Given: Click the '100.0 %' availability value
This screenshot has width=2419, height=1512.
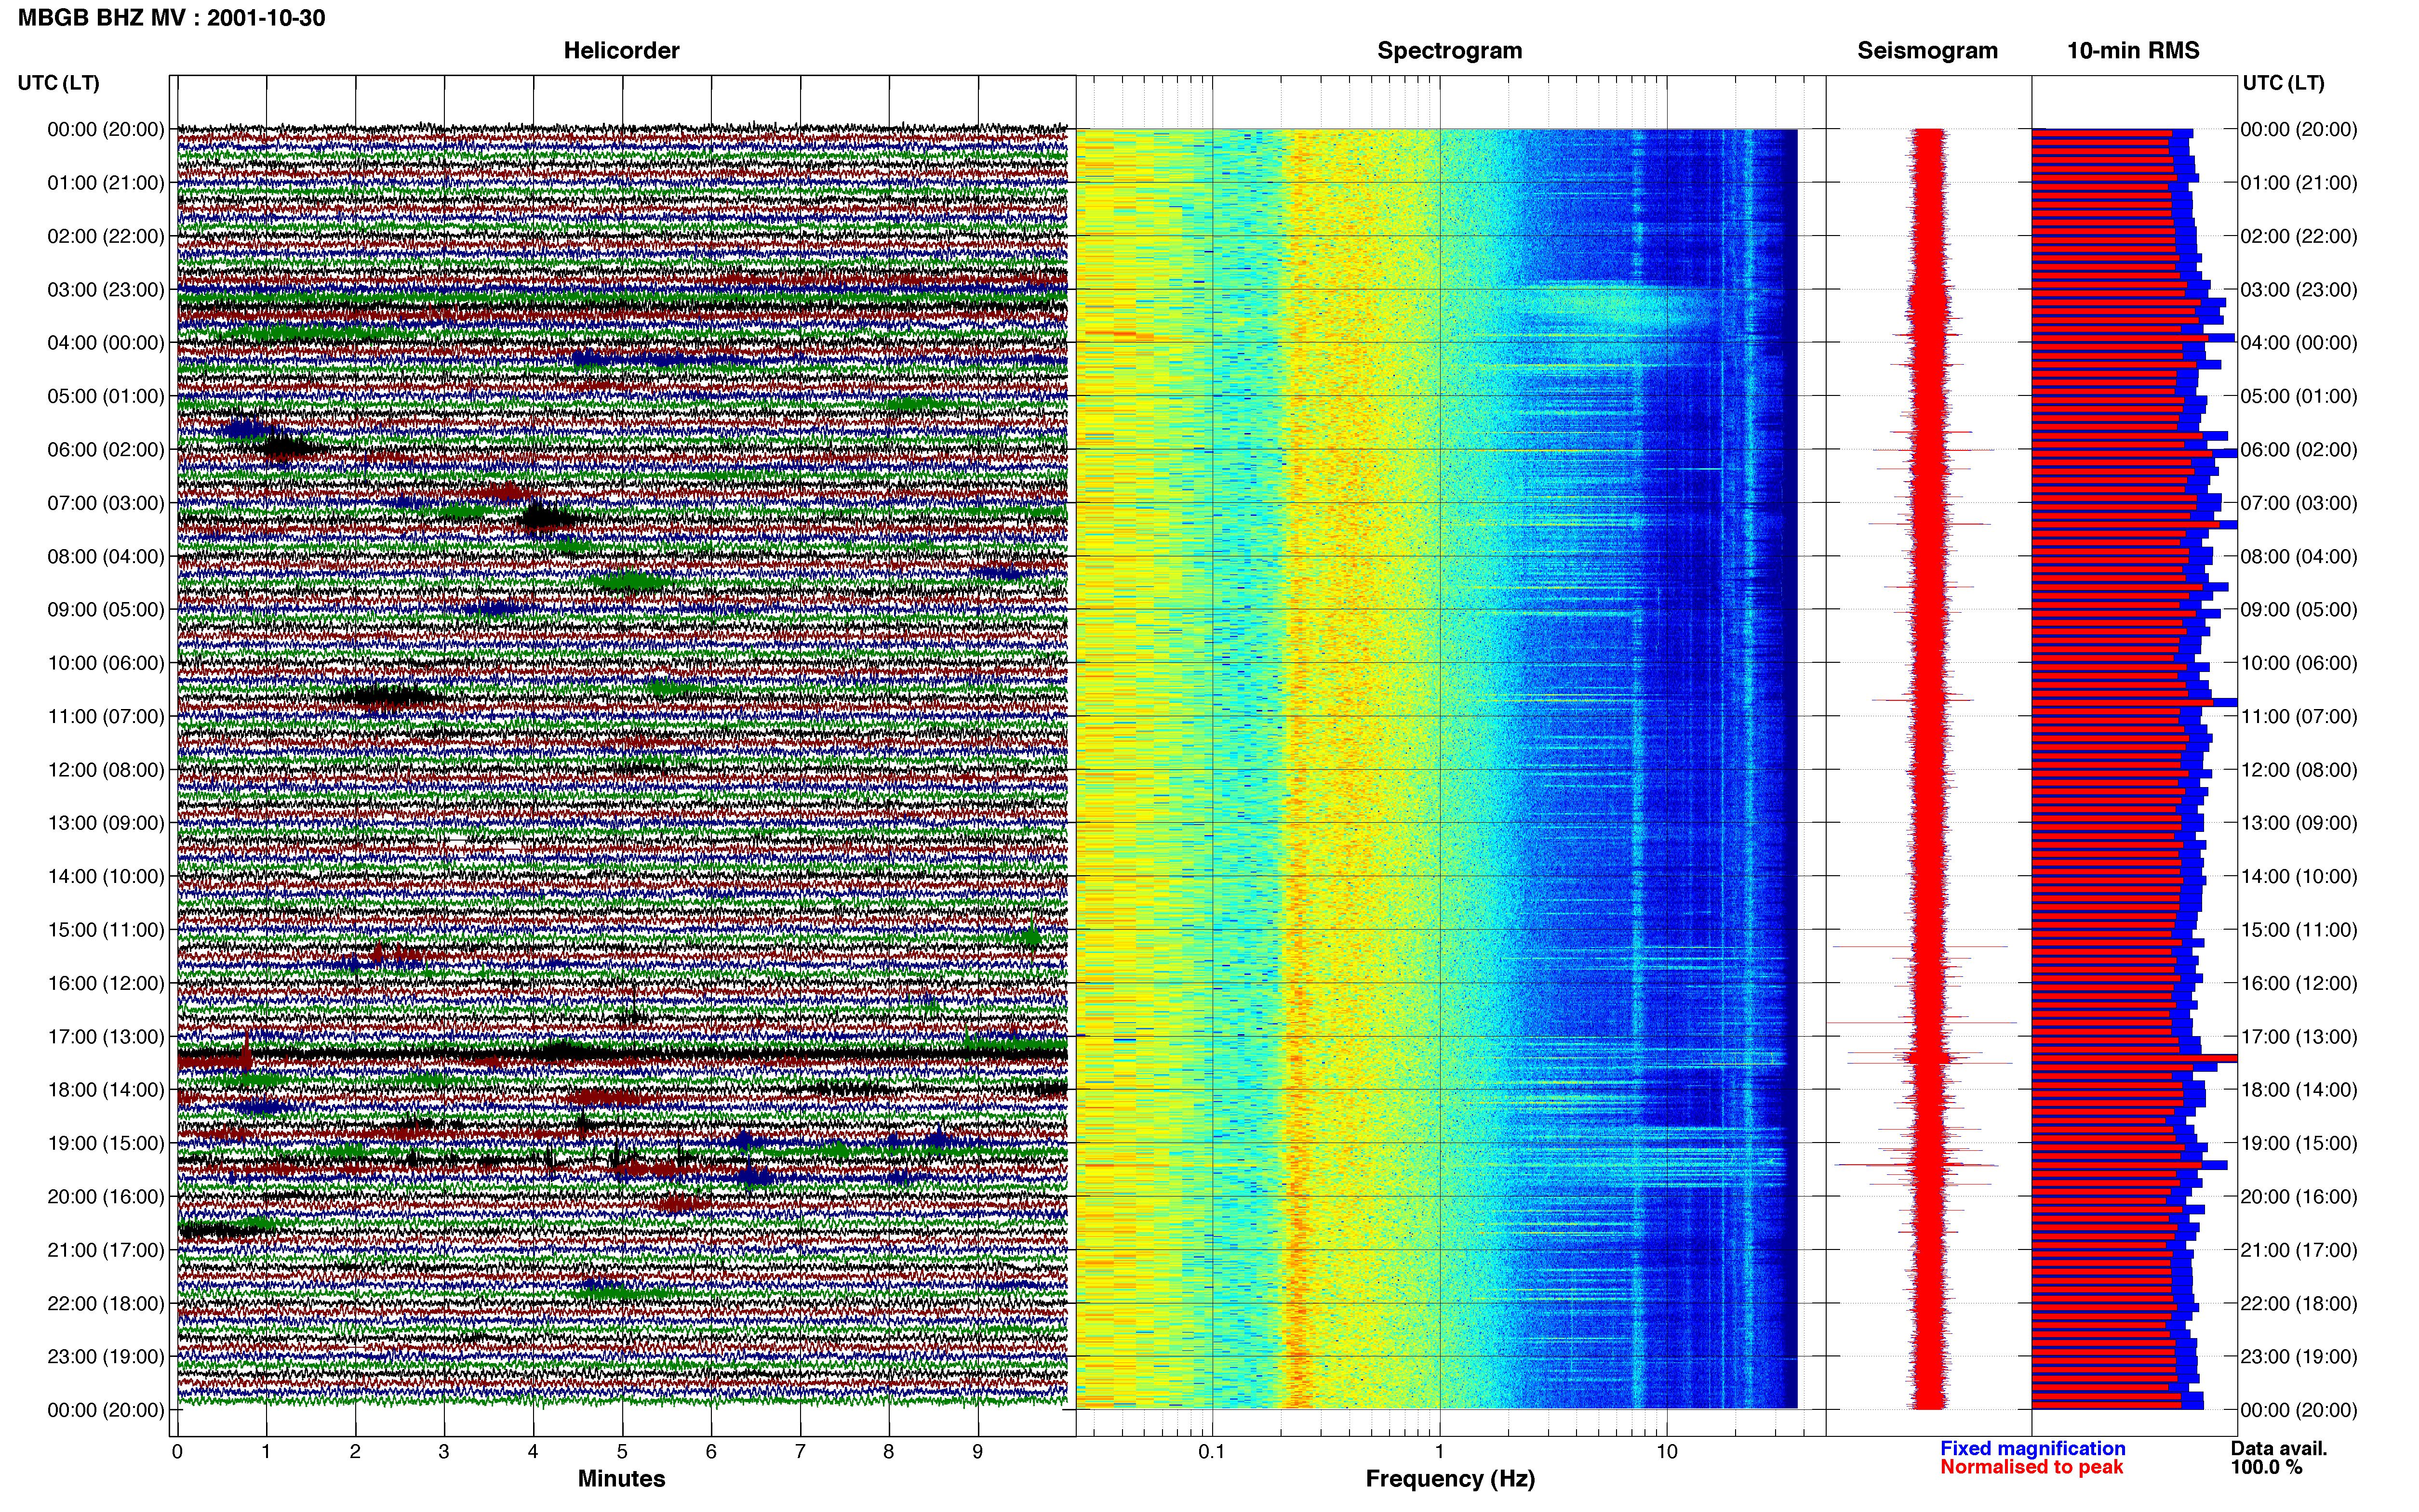Looking at the screenshot, I should pyautogui.click(x=2266, y=1467).
